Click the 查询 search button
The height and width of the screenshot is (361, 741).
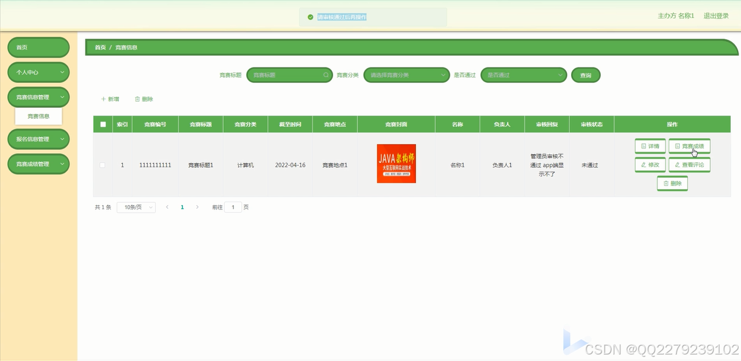tap(585, 75)
